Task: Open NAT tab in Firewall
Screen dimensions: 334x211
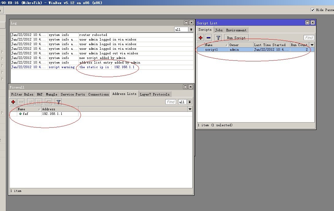Action: click(x=40, y=94)
